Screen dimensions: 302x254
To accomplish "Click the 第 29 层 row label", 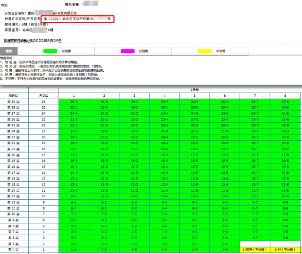I will [14, 102].
